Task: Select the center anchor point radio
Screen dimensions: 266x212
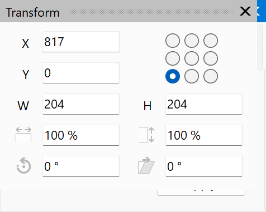Action: click(192, 58)
